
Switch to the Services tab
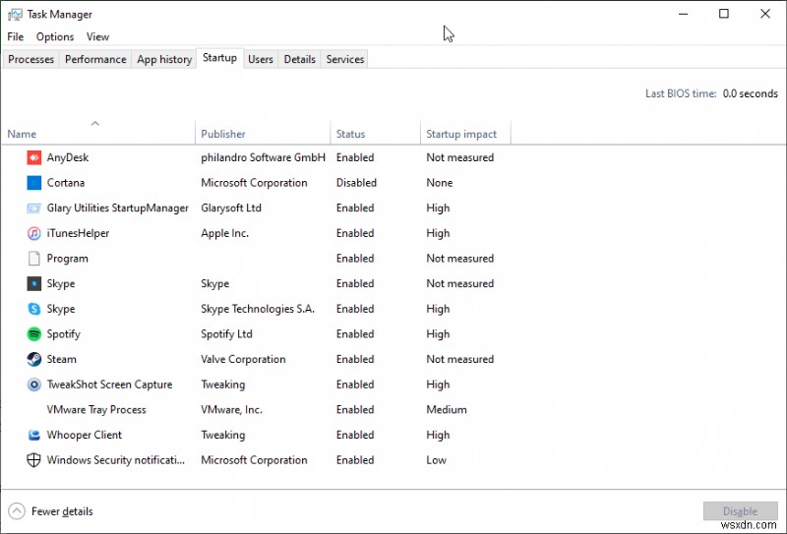[345, 59]
